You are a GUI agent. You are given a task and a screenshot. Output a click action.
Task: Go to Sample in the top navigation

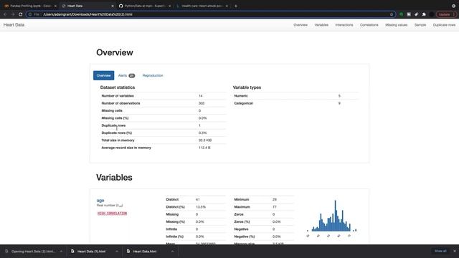point(420,25)
